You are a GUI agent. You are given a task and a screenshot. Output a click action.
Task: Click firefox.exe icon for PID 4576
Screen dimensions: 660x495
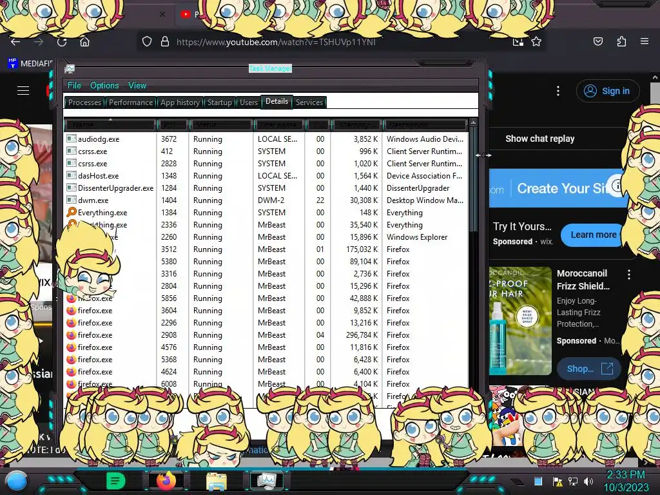pos(71,347)
